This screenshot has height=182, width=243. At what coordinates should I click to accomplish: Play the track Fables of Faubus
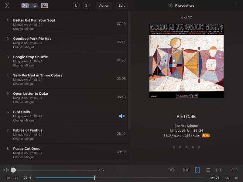[28, 130]
